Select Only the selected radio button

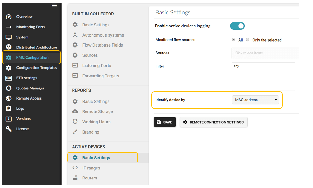coord(248,40)
